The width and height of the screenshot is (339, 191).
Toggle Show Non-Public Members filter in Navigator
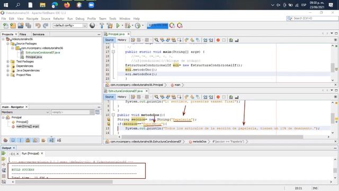28,140
